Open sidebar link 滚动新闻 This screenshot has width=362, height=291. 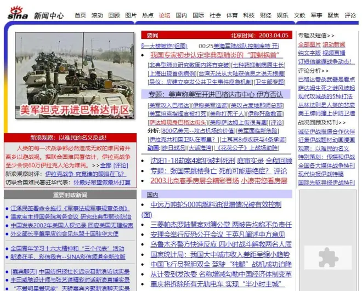point(334,44)
